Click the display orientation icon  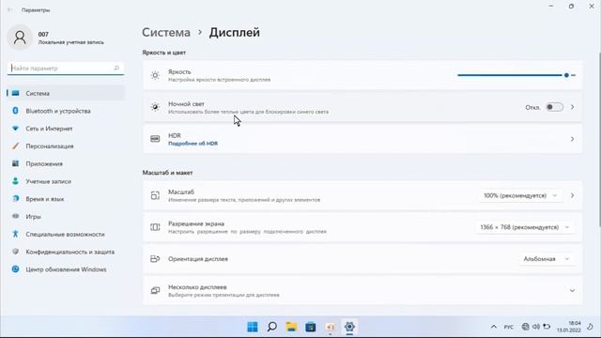(155, 259)
